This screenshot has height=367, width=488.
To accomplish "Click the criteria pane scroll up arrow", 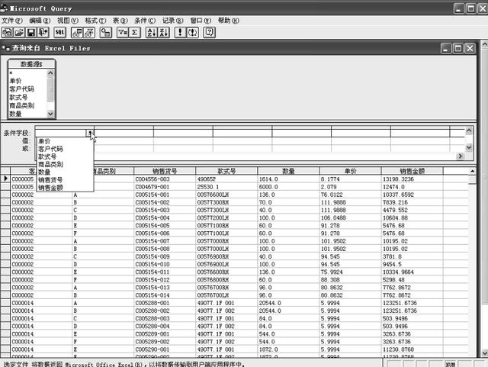I will [469, 130].
